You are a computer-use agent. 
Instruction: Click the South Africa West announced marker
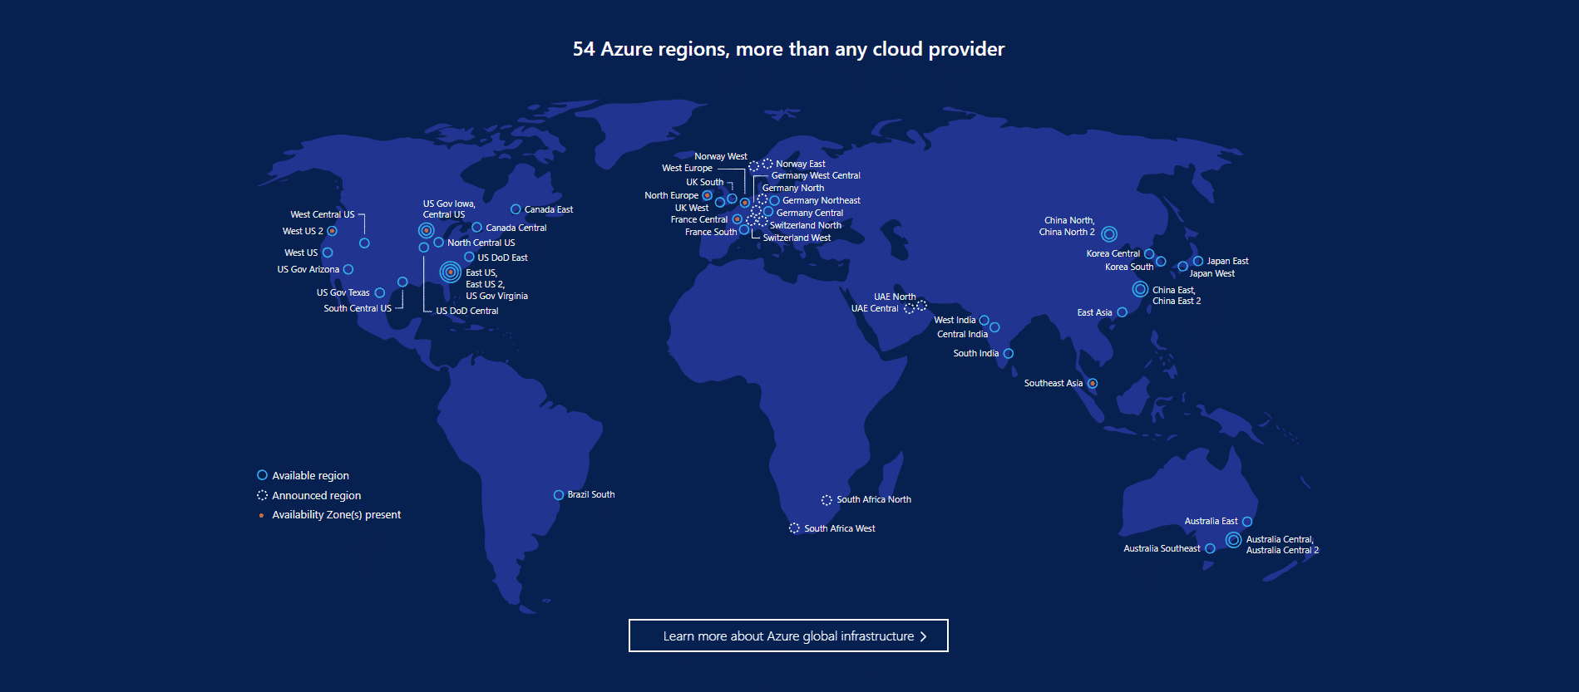[794, 528]
